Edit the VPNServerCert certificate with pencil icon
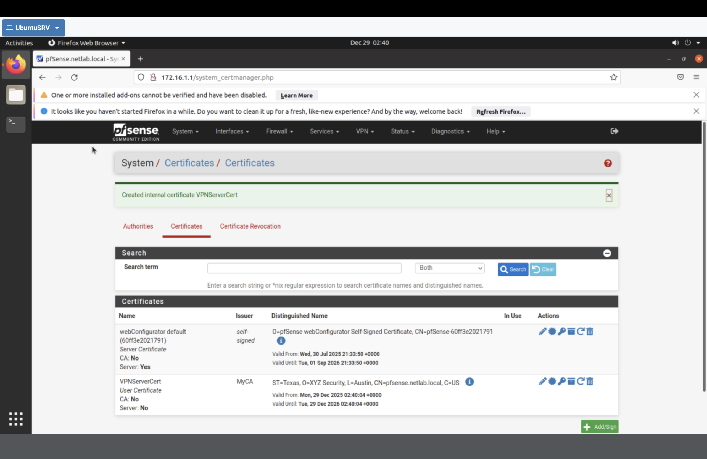 [x=543, y=382]
